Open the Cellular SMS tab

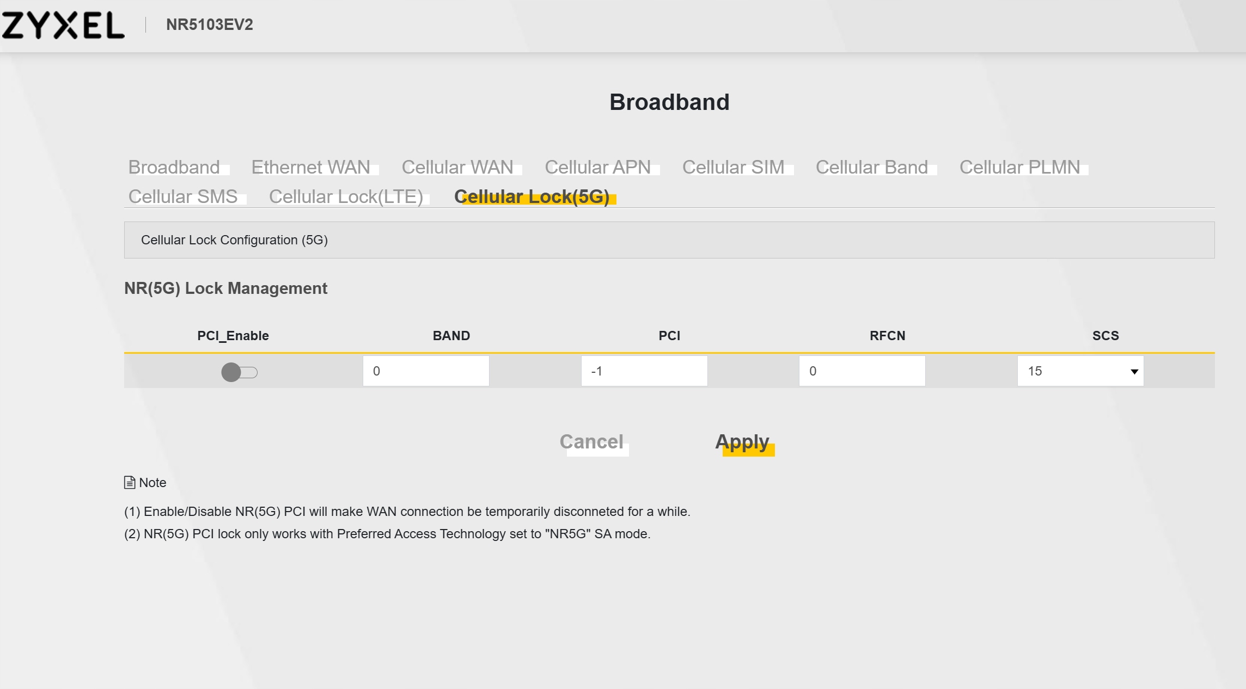click(183, 196)
